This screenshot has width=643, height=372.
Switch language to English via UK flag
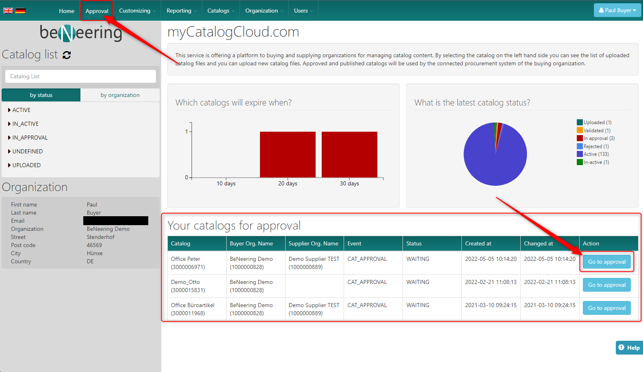pos(8,11)
